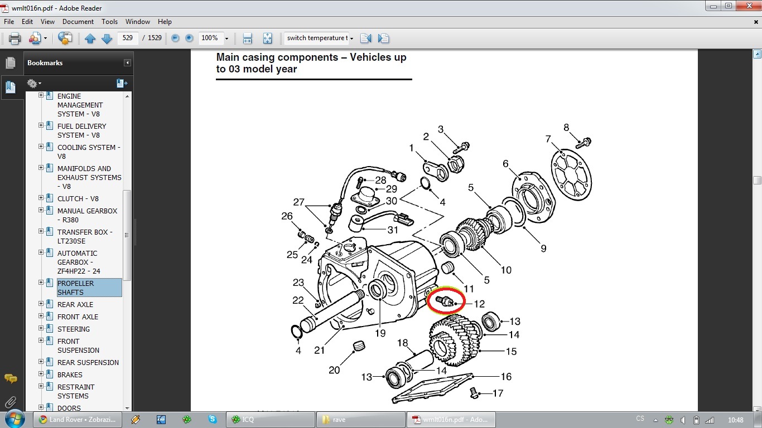Find previous search result icon
This screenshot has height=428, width=762.
coord(366,38)
